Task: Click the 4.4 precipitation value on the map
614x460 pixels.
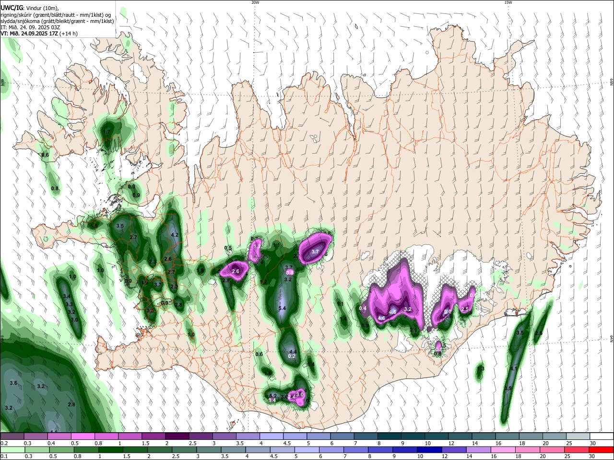Action: pyautogui.click(x=293, y=352)
